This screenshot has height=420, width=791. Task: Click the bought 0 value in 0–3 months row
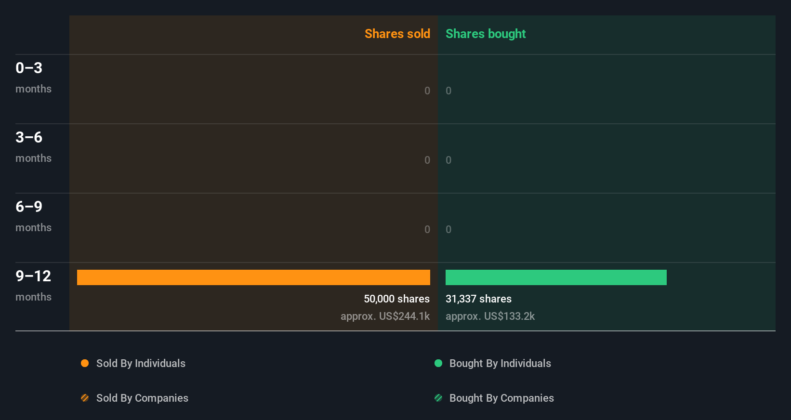tap(448, 91)
